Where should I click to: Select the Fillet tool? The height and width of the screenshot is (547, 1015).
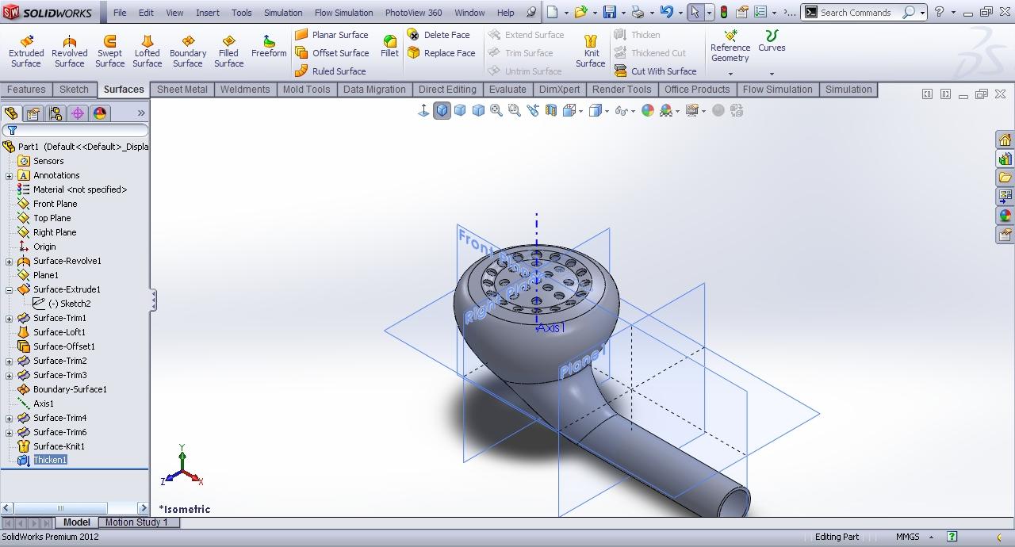[389, 46]
